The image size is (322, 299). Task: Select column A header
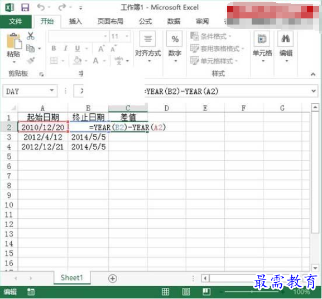pyautogui.click(x=43, y=108)
